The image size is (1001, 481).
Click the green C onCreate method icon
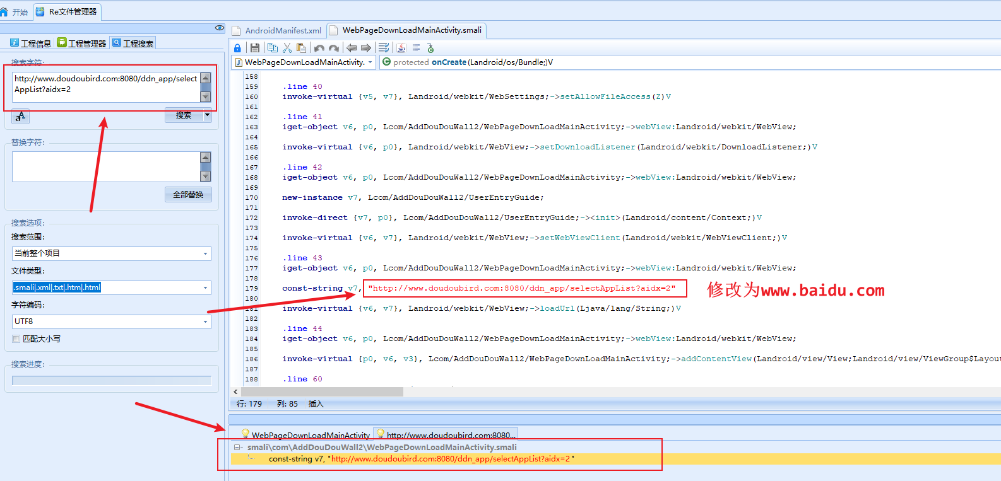(387, 62)
